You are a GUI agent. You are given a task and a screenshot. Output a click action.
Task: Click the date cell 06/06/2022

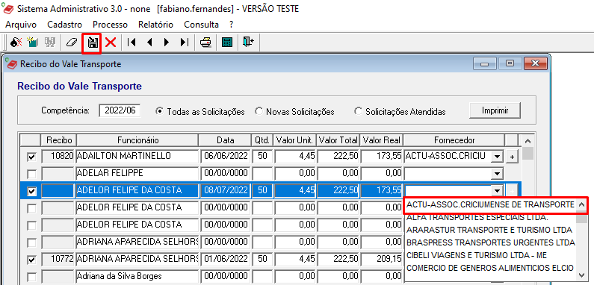click(226, 157)
